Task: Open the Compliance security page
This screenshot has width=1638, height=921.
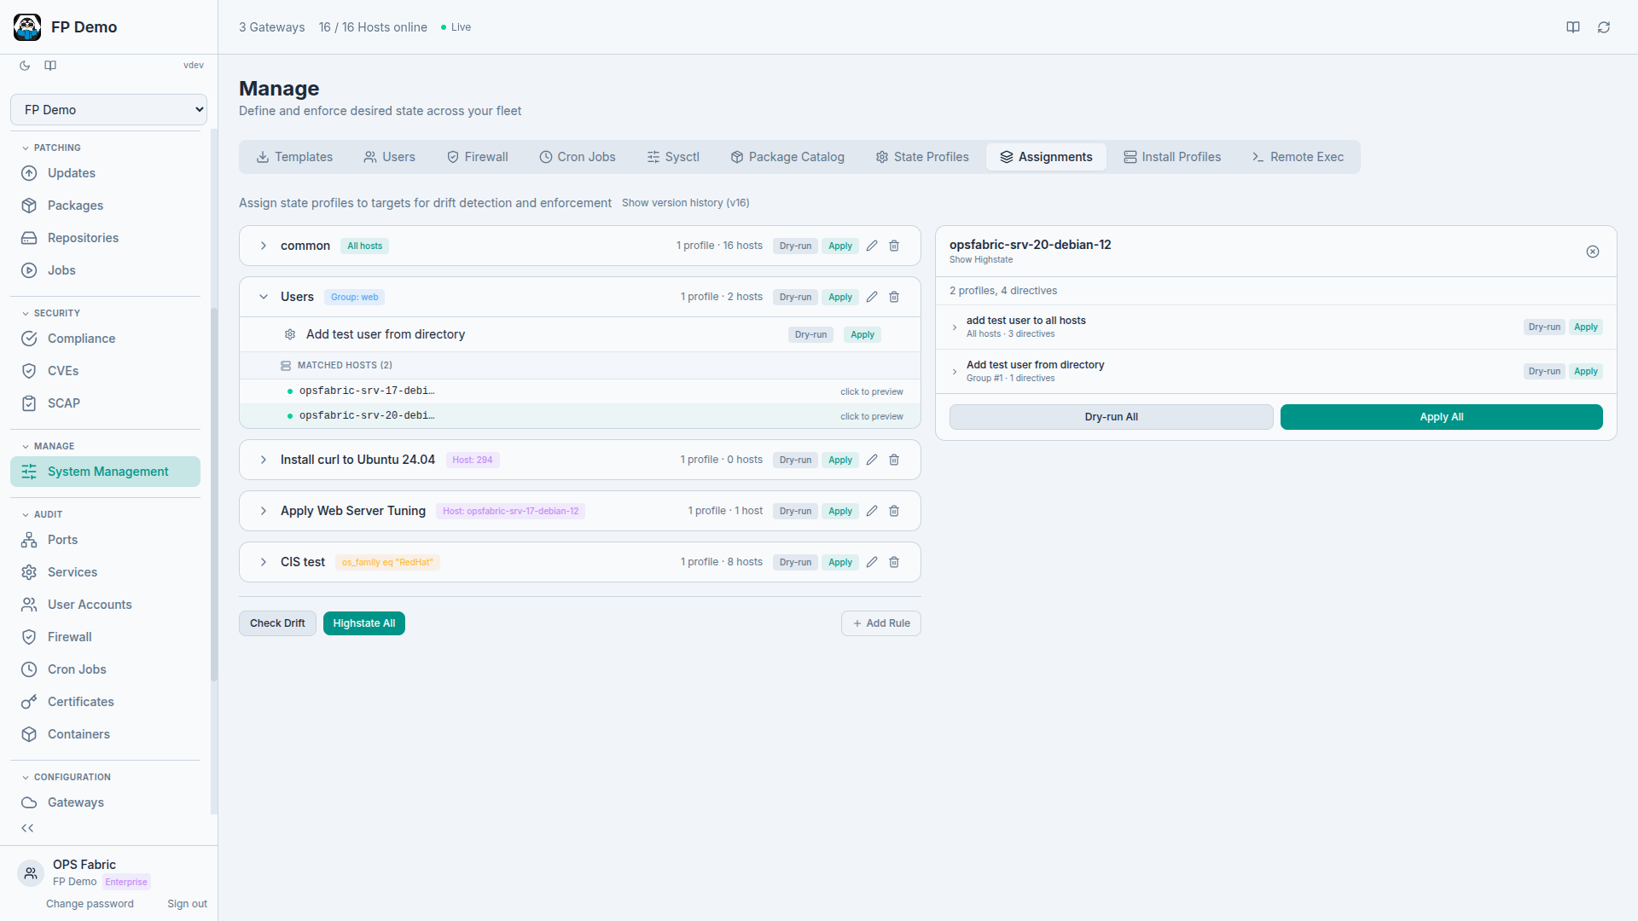Action: click(x=82, y=339)
